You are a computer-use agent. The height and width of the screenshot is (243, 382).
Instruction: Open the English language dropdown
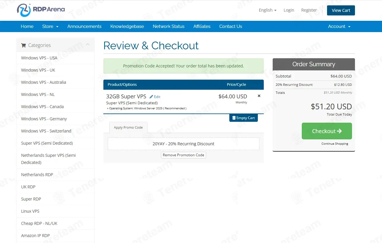tap(268, 10)
